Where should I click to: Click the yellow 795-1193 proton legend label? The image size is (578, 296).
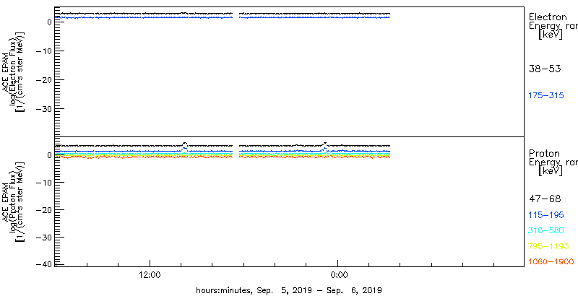click(548, 246)
